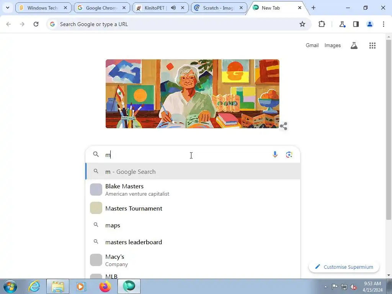The image size is (392, 294).
Task: Pick the maps suggestion
Action: [193, 225]
